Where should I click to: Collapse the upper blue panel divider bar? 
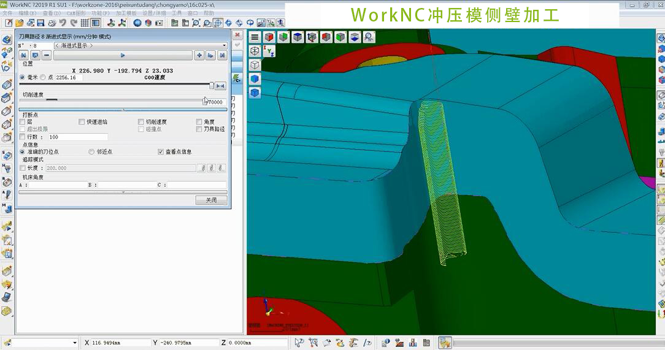coord(123,110)
